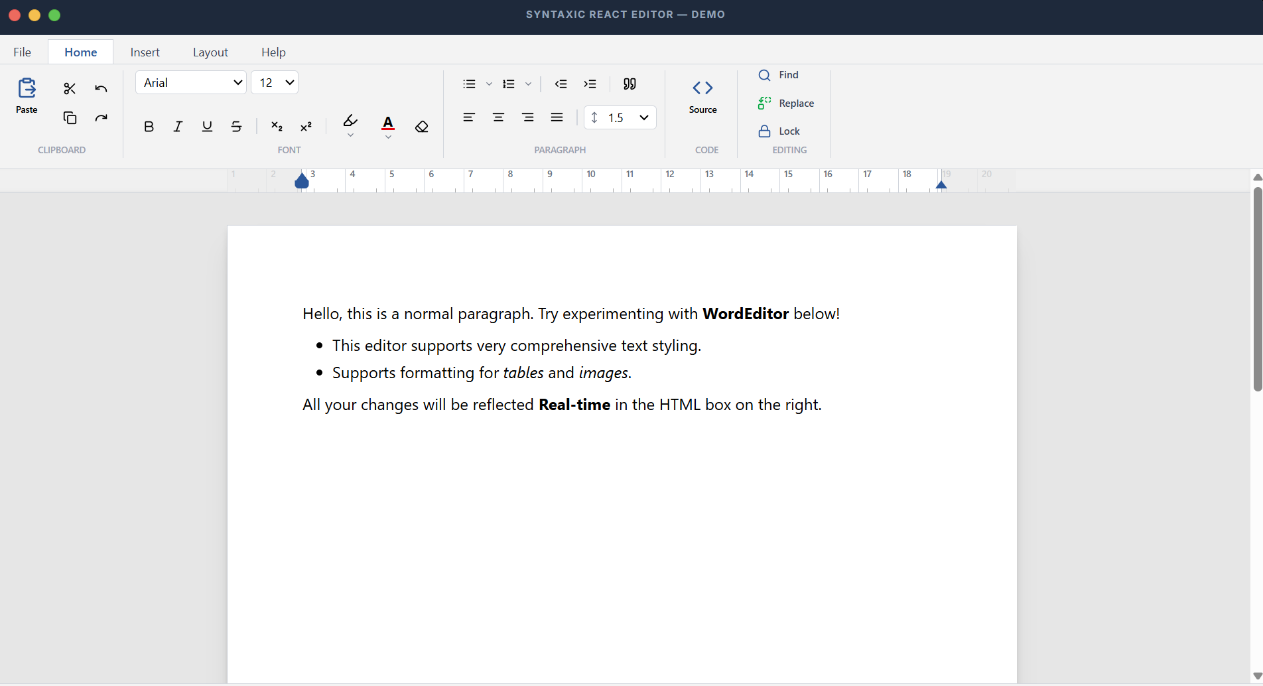Image resolution: width=1263 pixels, height=686 pixels.
Task: Click the bold text Real-time
Action: 574,405
